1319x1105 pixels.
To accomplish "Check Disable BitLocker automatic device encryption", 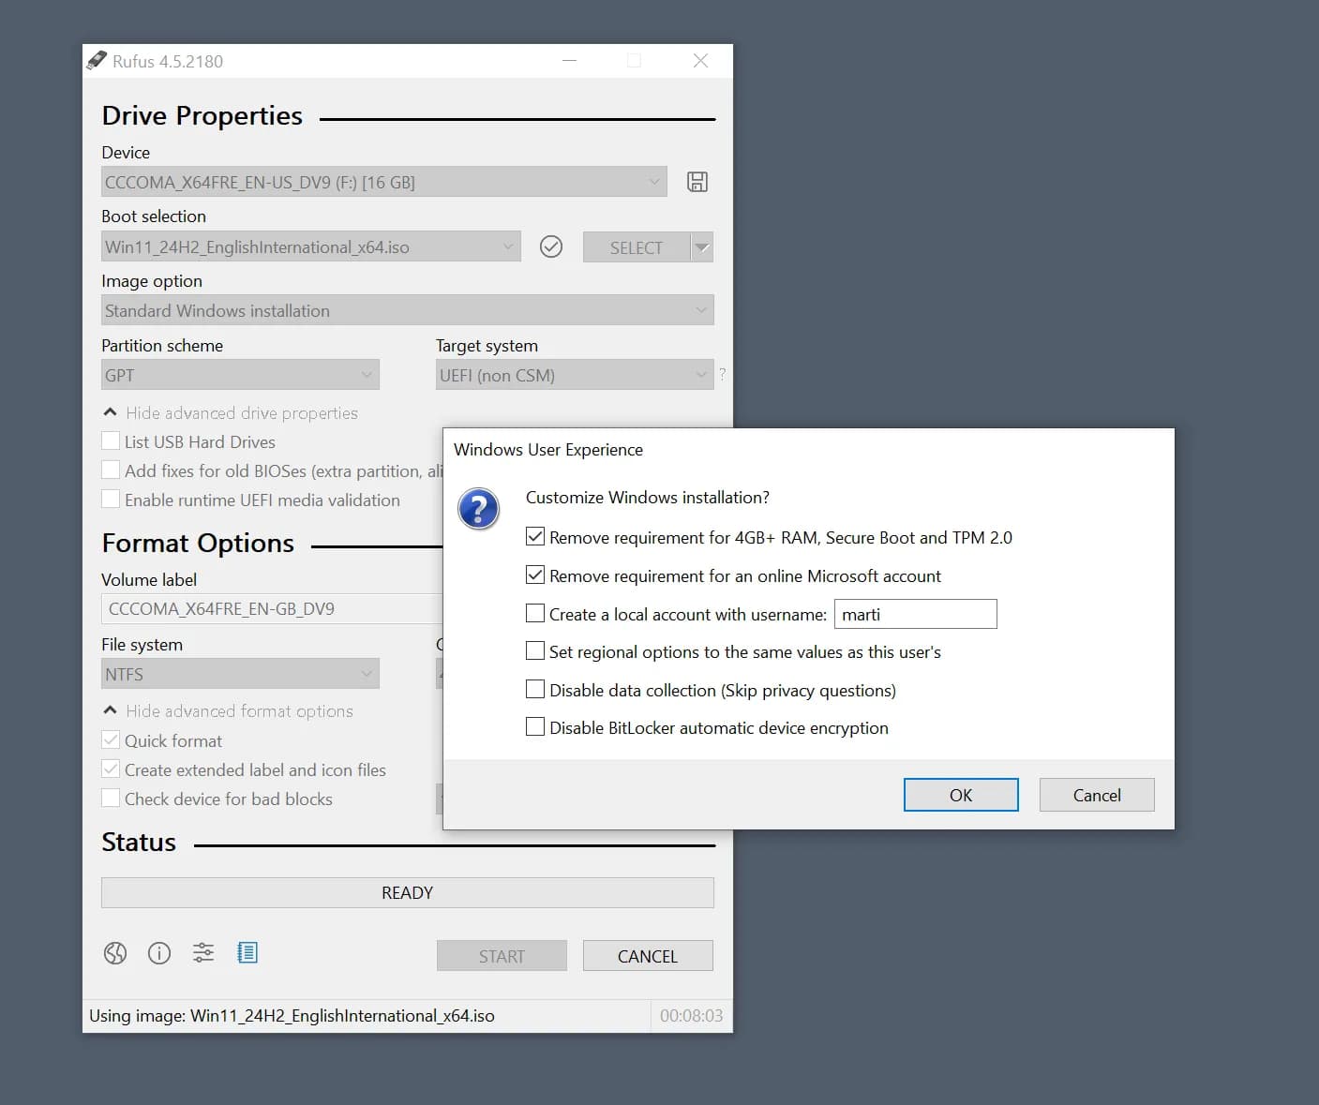I will click(535, 727).
